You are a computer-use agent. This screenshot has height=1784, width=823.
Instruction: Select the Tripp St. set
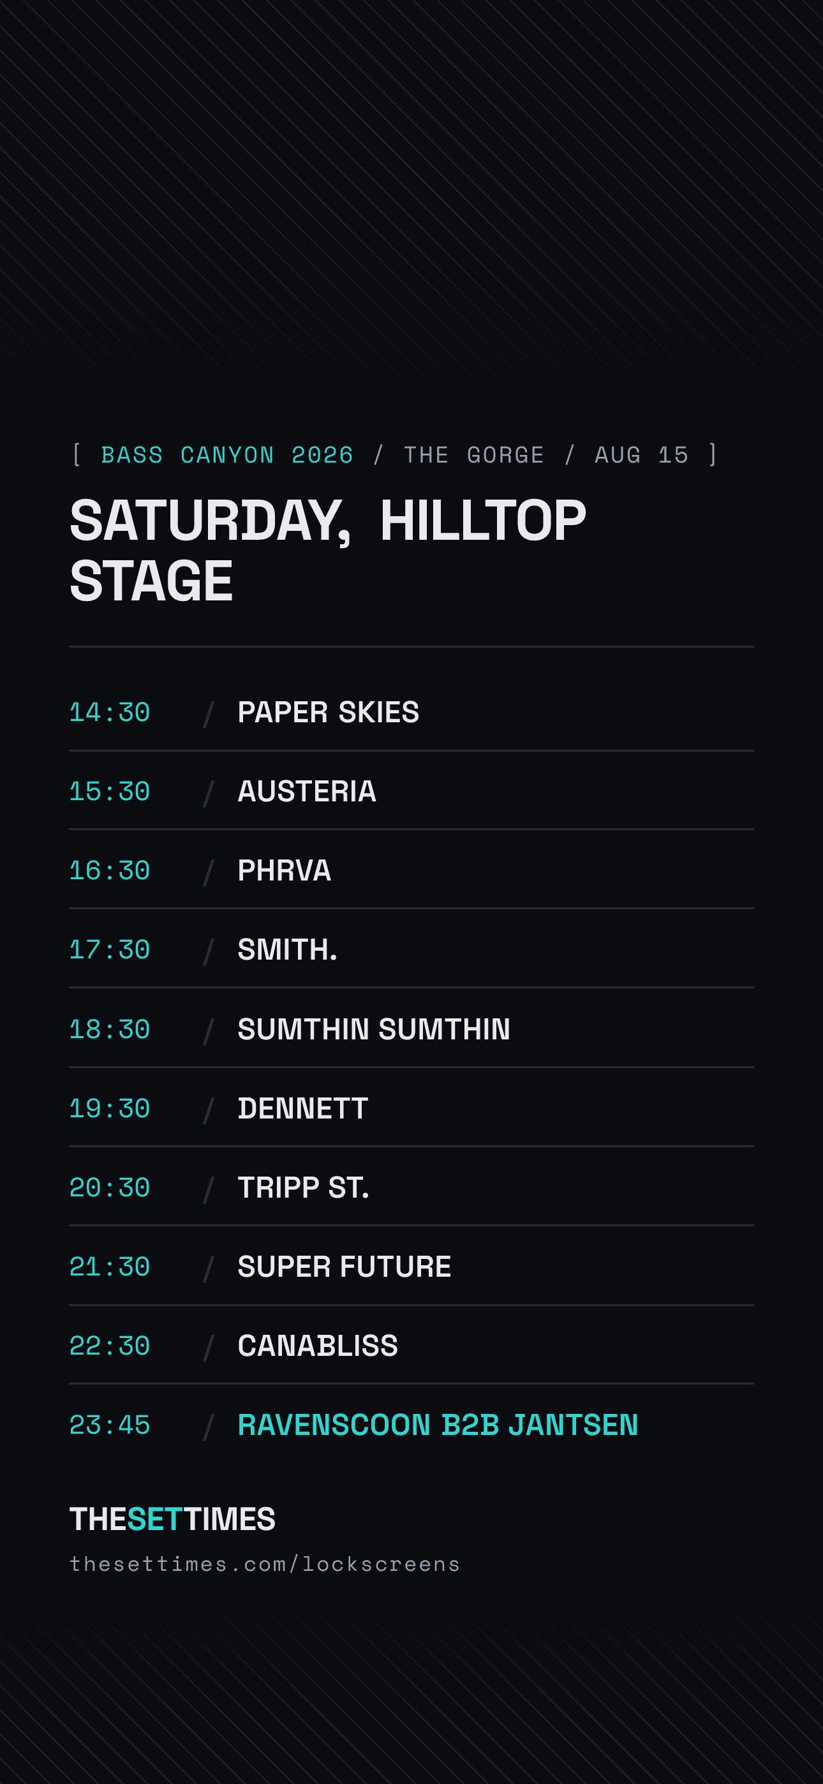click(411, 1187)
